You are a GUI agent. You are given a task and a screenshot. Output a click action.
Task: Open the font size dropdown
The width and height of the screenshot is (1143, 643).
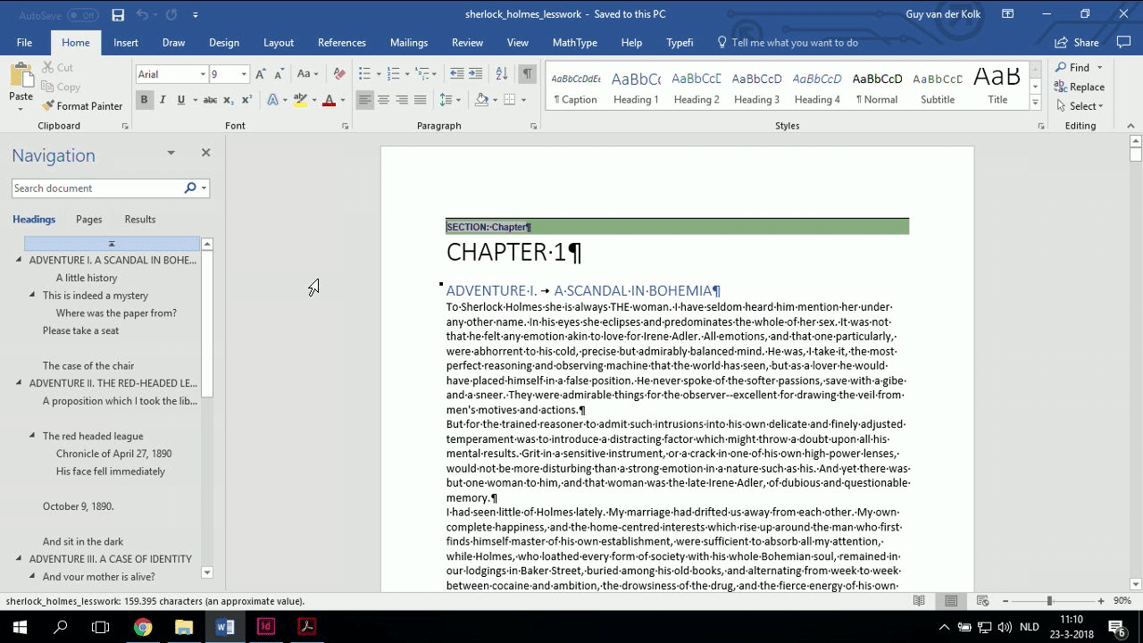click(x=244, y=74)
